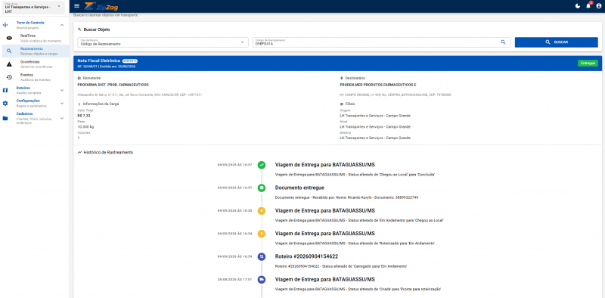Expand the Roteiros section chevron
The width and height of the screenshot is (605, 298).
pyautogui.click(x=62, y=90)
